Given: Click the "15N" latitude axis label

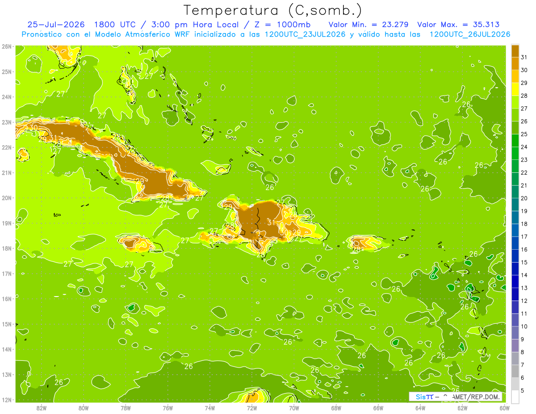Looking at the screenshot, I should [x=6, y=324].
